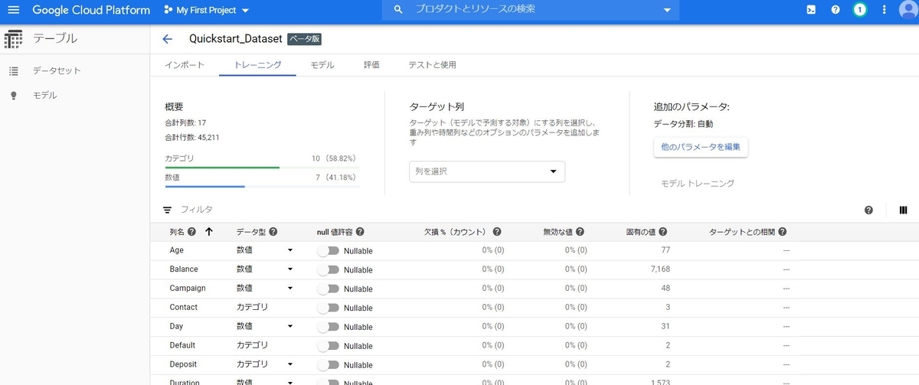
Task: Toggle Nullable switch for the Day row
Action: coord(329,327)
